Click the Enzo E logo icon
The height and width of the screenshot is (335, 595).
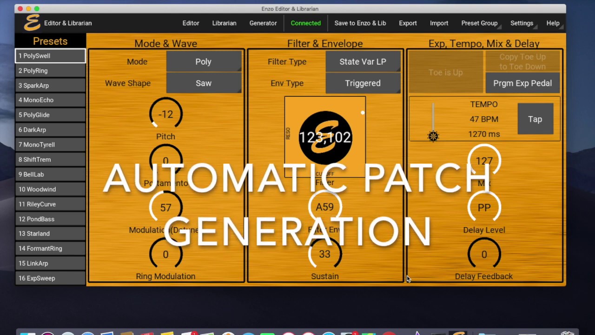pos(32,23)
